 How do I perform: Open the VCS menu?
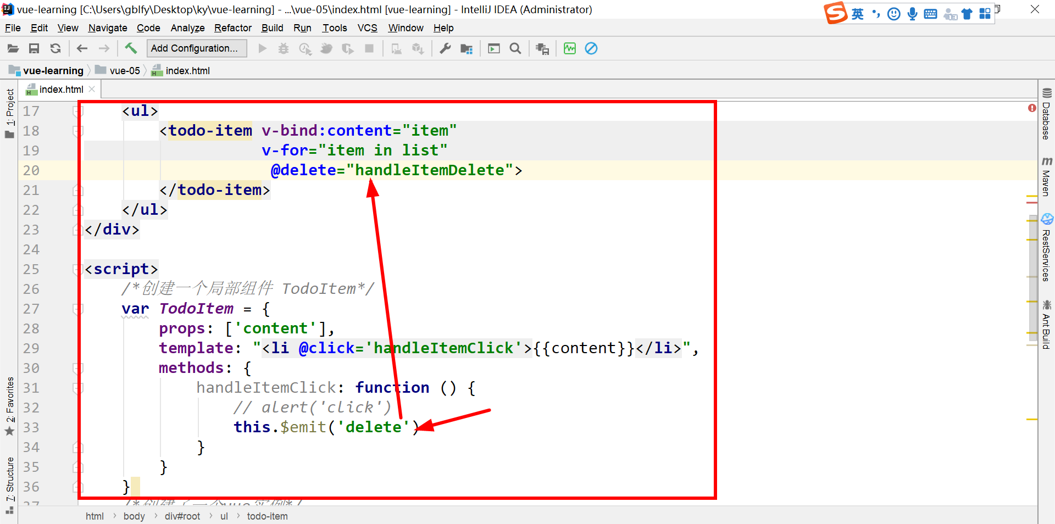tap(368, 28)
